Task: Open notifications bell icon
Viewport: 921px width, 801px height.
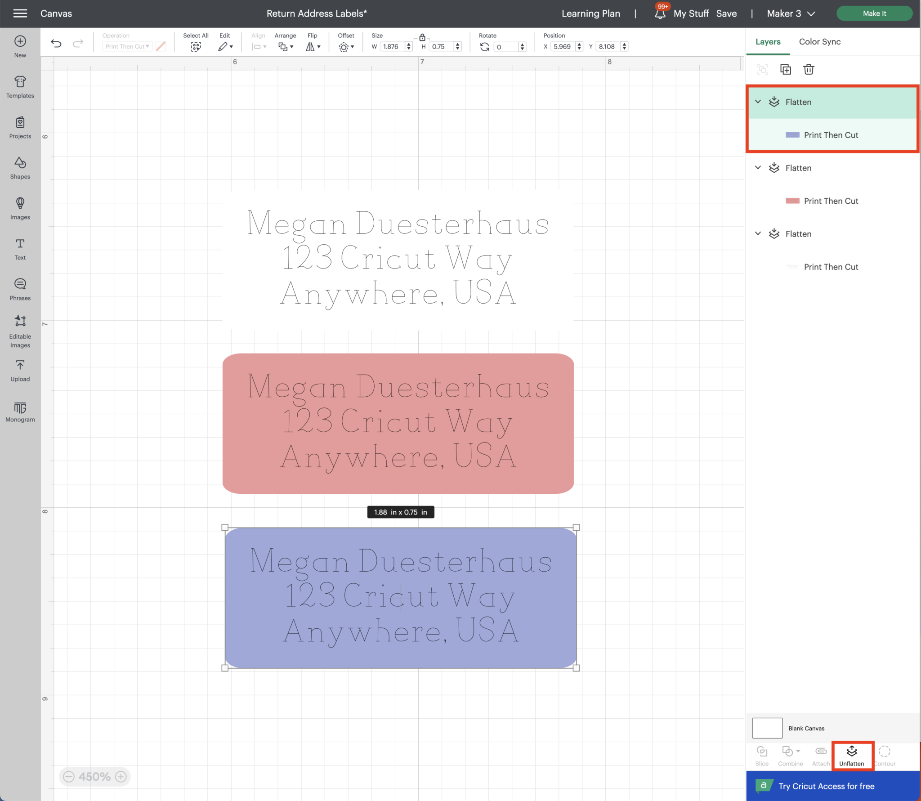Action: click(x=660, y=14)
